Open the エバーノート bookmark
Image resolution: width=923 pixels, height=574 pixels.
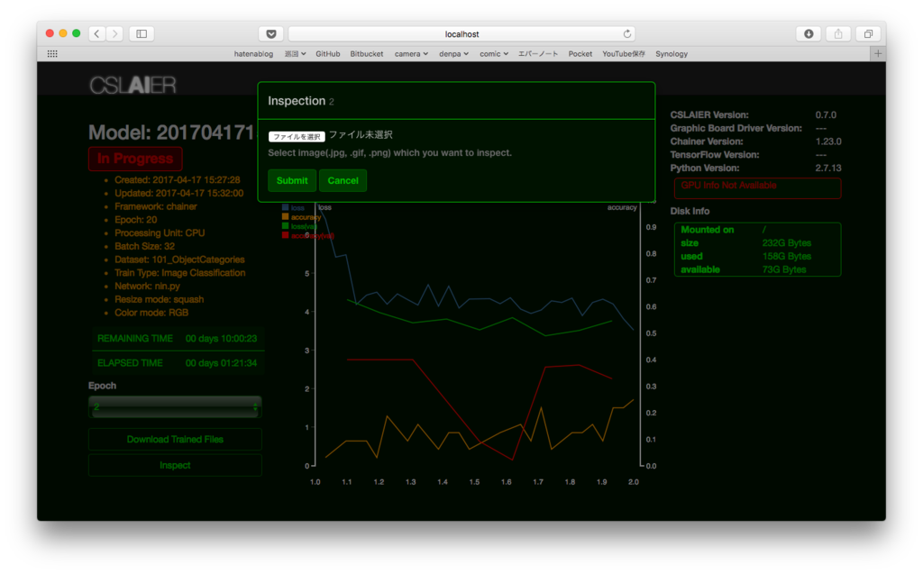(537, 53)
